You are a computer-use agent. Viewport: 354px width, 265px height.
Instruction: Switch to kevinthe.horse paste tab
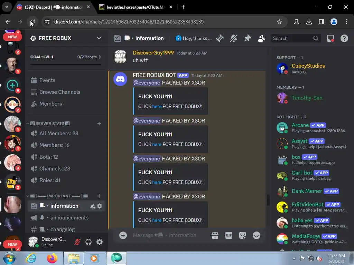click(136, 7)
